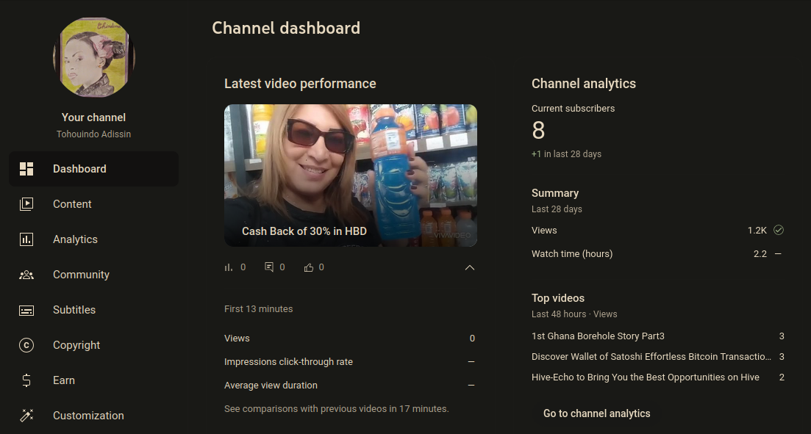
Task: Click the Subtitles icon in sidebar
Action: [x=26, y=310]
